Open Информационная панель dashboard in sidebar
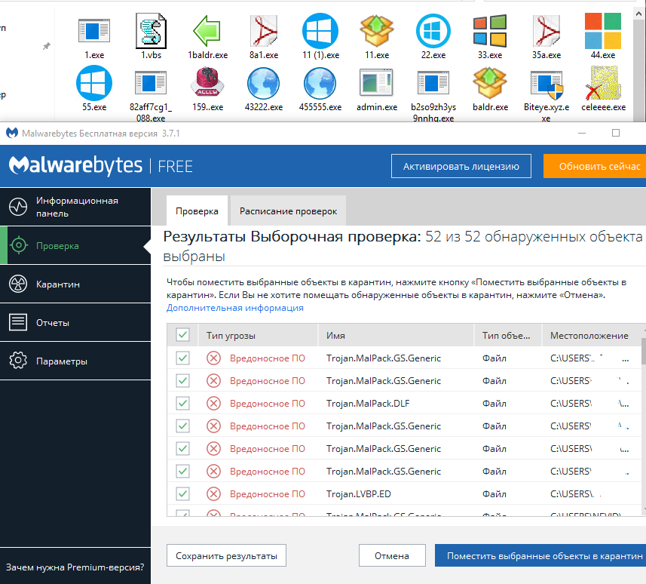The height and width of the screenshot is (584, 646). pyautogui.click(x=75, y=207)
